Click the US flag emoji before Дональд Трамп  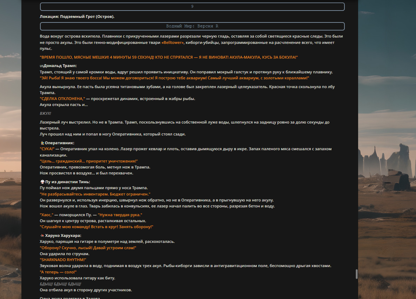(42, 66)
